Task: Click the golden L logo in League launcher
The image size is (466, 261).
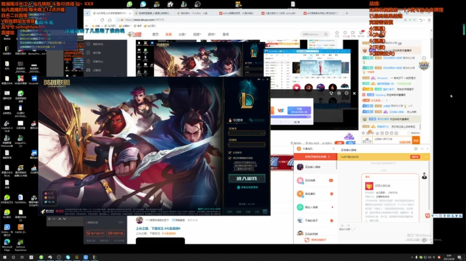Action: [247, 100]
